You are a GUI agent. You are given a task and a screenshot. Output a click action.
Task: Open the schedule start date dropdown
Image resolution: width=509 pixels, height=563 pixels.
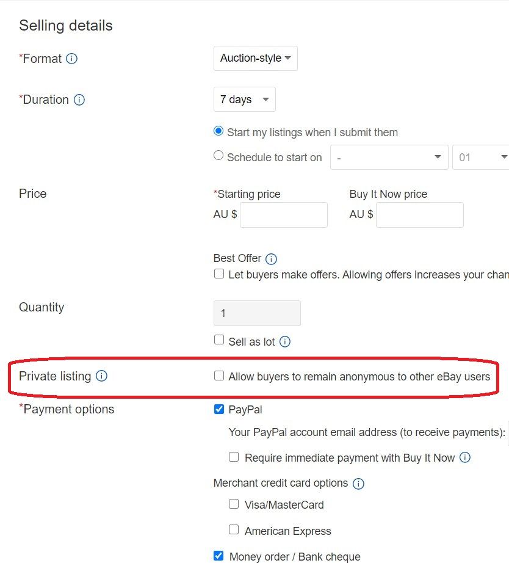pyautogui.click(x=389, y=158)
